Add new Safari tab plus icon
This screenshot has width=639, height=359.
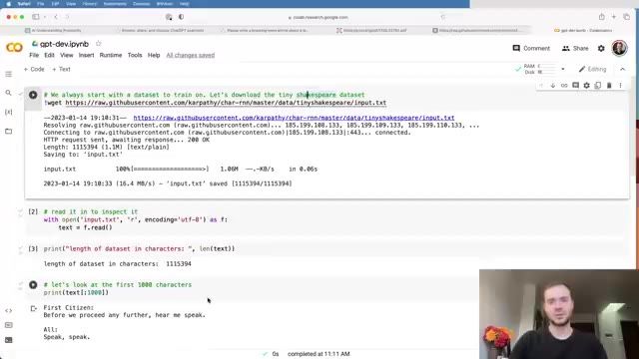(614, 17)
